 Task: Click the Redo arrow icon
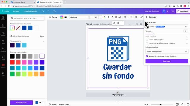click(x=48, y=11)
